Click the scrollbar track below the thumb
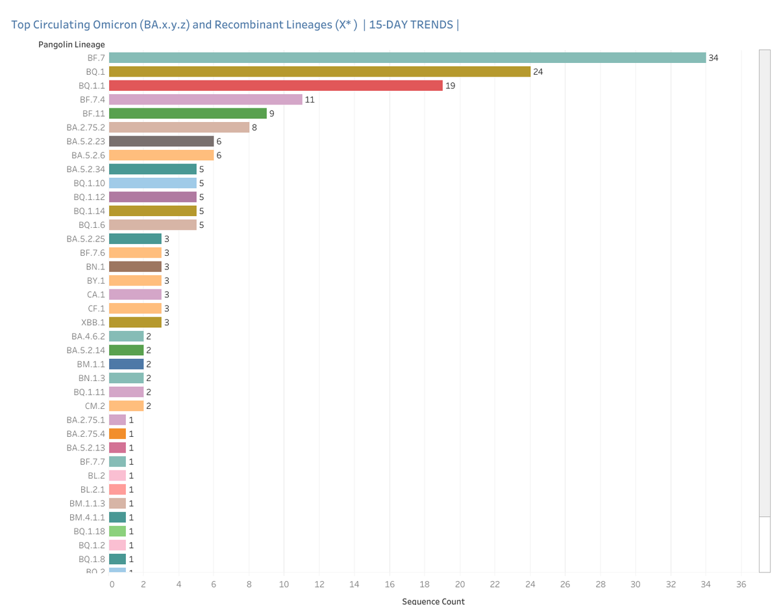 tap(764, 544)
